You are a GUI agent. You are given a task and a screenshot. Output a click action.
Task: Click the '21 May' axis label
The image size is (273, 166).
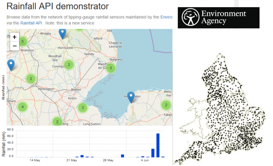point(72,160)
